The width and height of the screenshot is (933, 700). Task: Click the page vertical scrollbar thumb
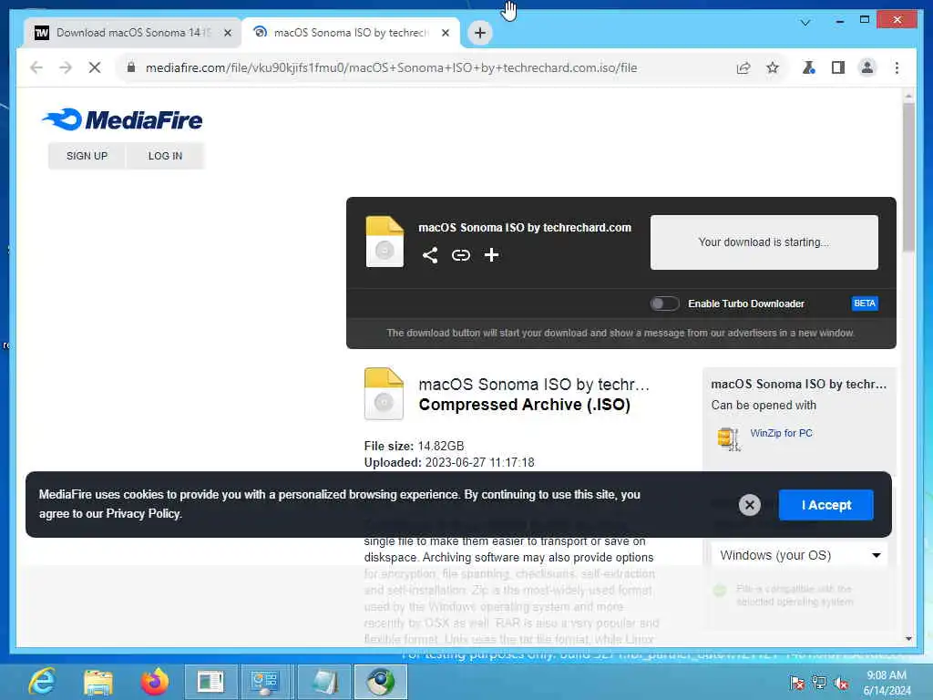point(908,178)
